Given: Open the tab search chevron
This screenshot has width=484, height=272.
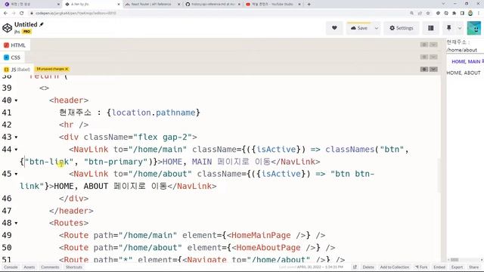Looking at the screenshot, I should click(x=444, y=4).
